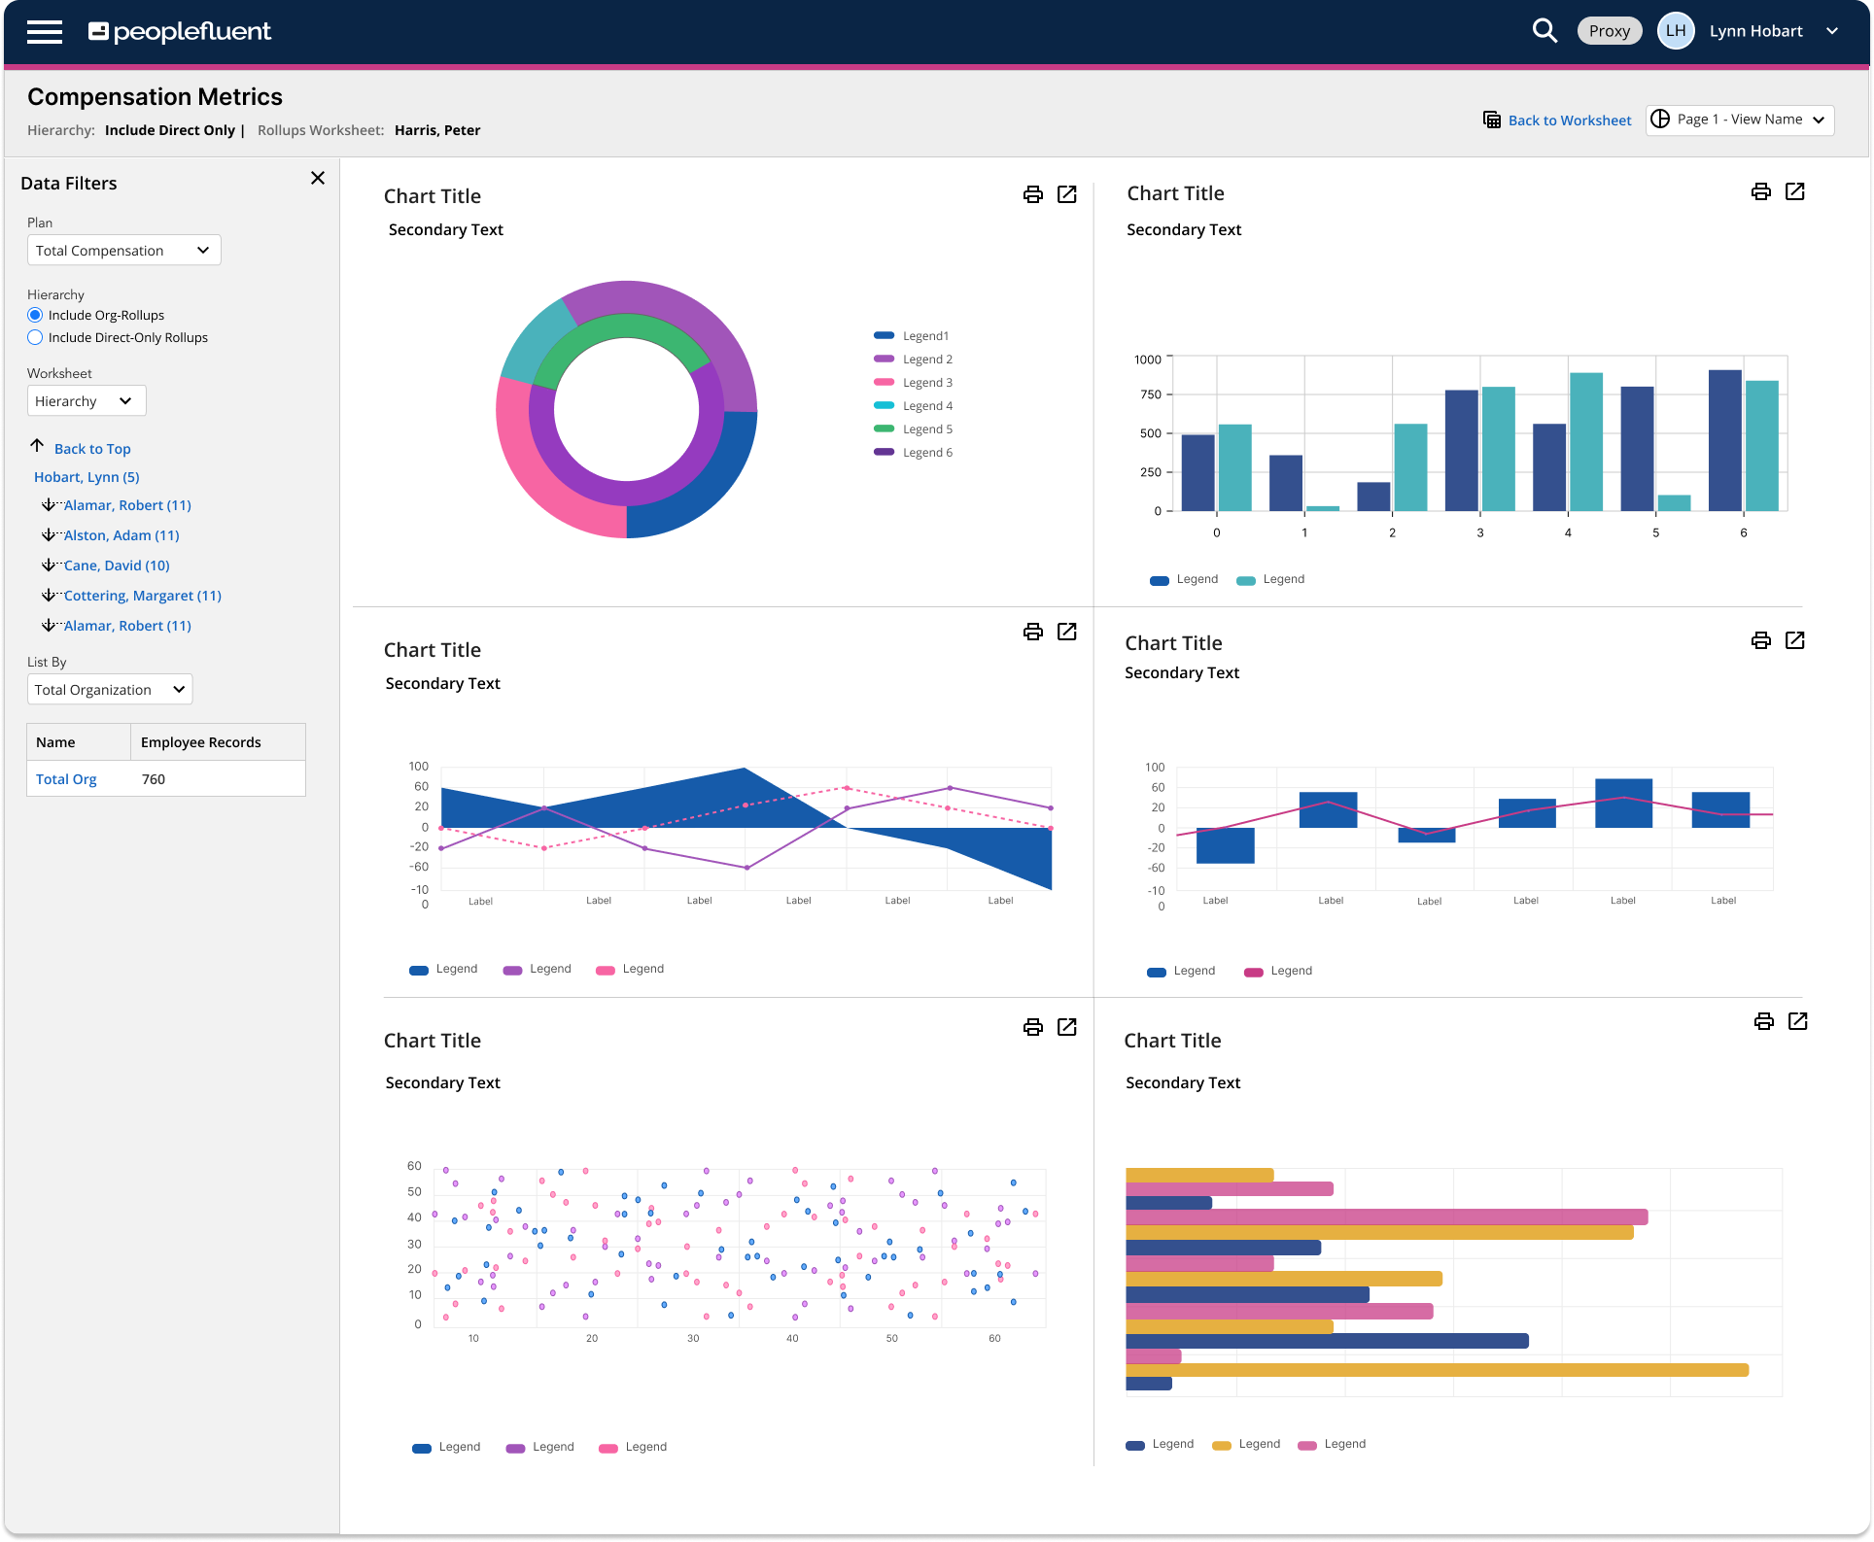Image resolution: width=1874 pixels, height=1542 pixels.
Task: Expand the horizontal bar chart externally
Action: click(x=1797, y=1021)
